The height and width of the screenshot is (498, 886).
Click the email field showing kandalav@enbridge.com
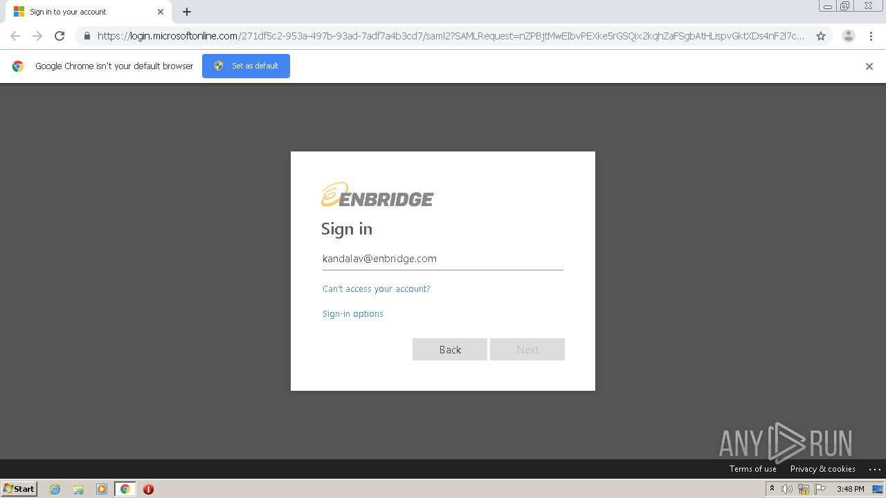tap(443, 259)
